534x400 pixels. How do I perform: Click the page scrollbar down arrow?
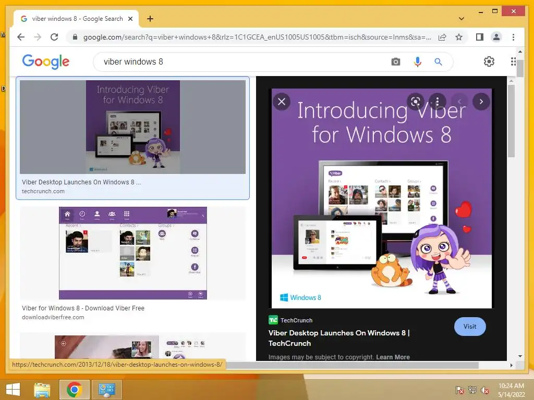click(x=520, y=356)
